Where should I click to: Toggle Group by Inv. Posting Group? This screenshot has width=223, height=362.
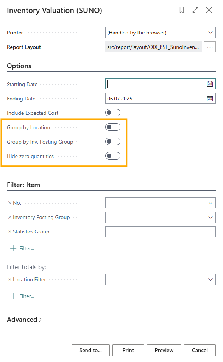tap(113, 141)
